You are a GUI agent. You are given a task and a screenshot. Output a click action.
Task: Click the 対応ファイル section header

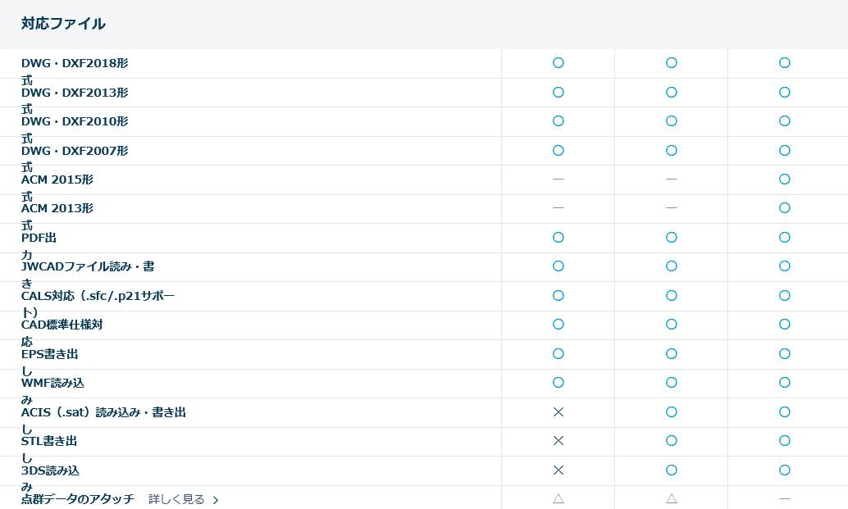(x=63, y=24)
